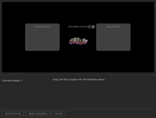Click the Maxilla (Upper) title text

[42, 27]
